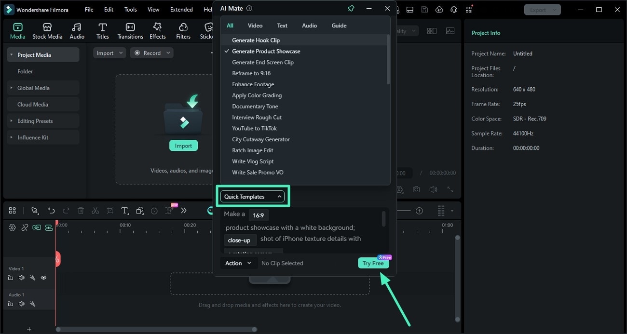Mute the Audio 1 track speaker

pos(21,304)
